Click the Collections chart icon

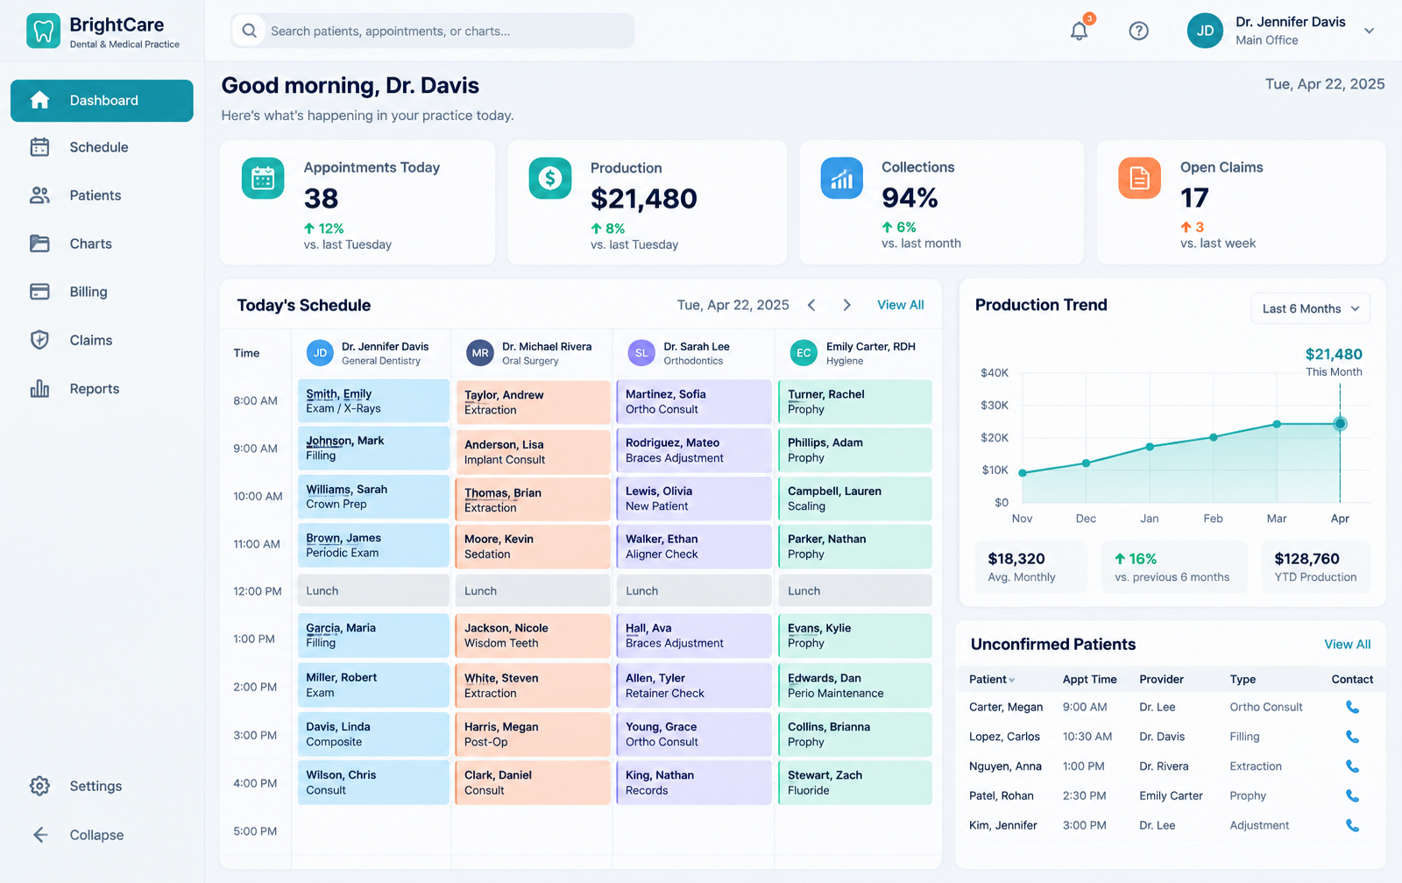click(841, 178)
